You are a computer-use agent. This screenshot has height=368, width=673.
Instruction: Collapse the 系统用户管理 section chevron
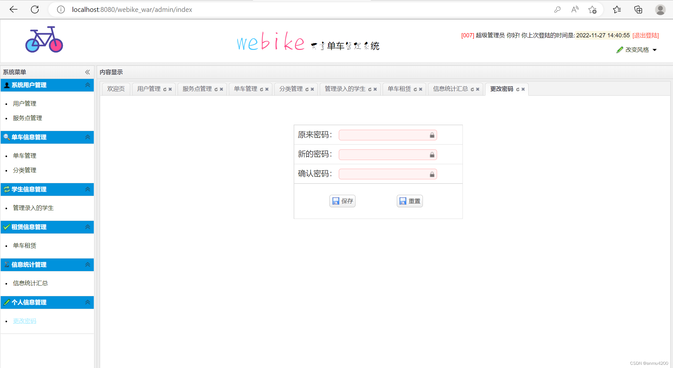point(87,85)
